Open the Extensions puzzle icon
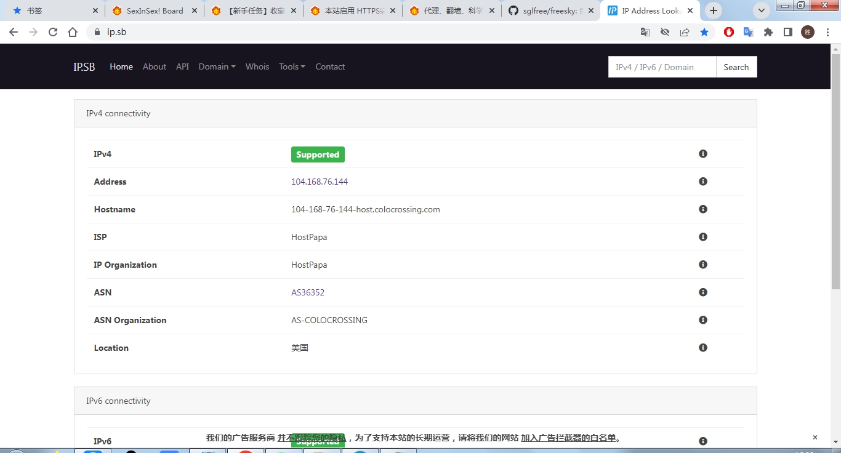This screenshot has width=841, height=453. [x=768, y=32]
